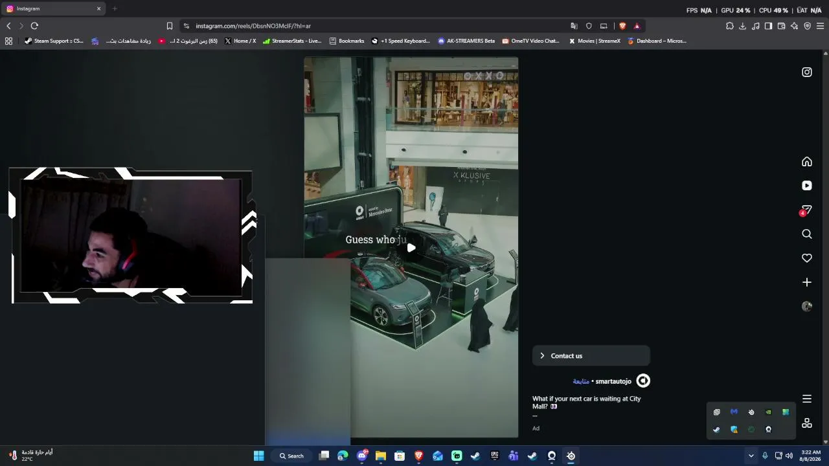Screen dimensions: 829x466
Task: Create a new post with plus icon
Action: 807,282
